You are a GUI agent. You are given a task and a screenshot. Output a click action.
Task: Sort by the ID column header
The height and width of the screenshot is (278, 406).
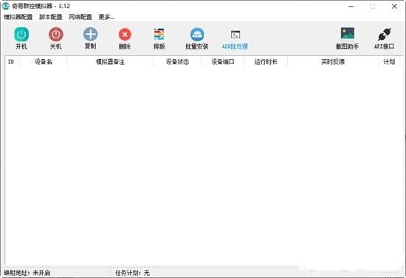[x=12, y=62]
